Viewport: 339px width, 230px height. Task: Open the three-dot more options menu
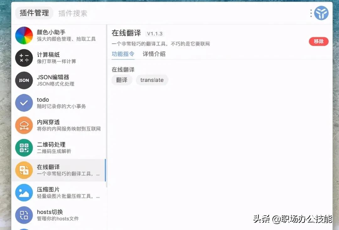311,13
